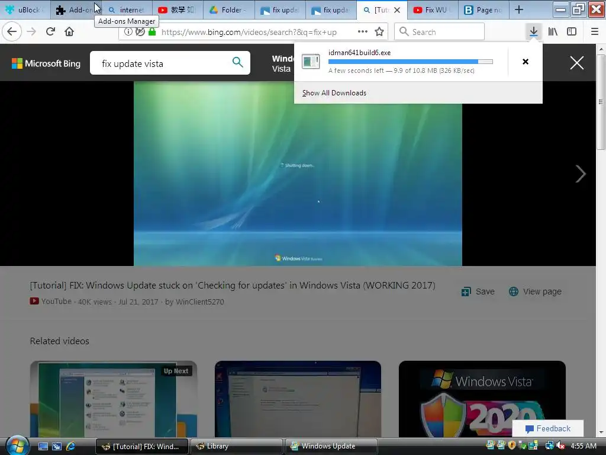Save this video to collections
Screen dimensions: 606x455
[478, 291]
